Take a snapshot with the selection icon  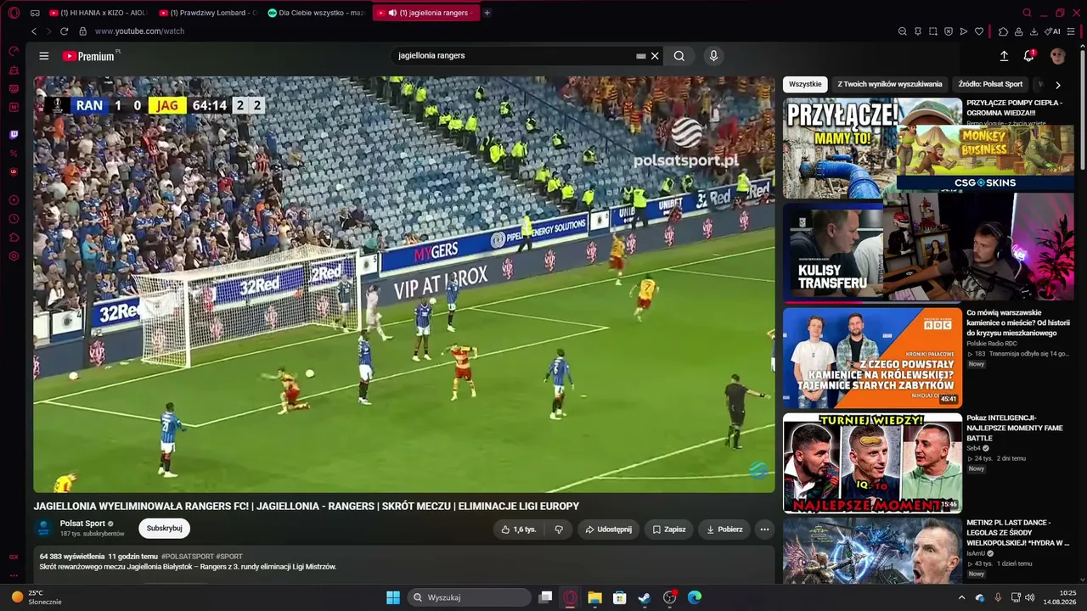[933, 31]
